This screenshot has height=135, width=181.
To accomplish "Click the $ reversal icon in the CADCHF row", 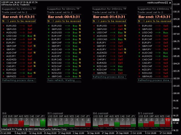I will [34, 63].
